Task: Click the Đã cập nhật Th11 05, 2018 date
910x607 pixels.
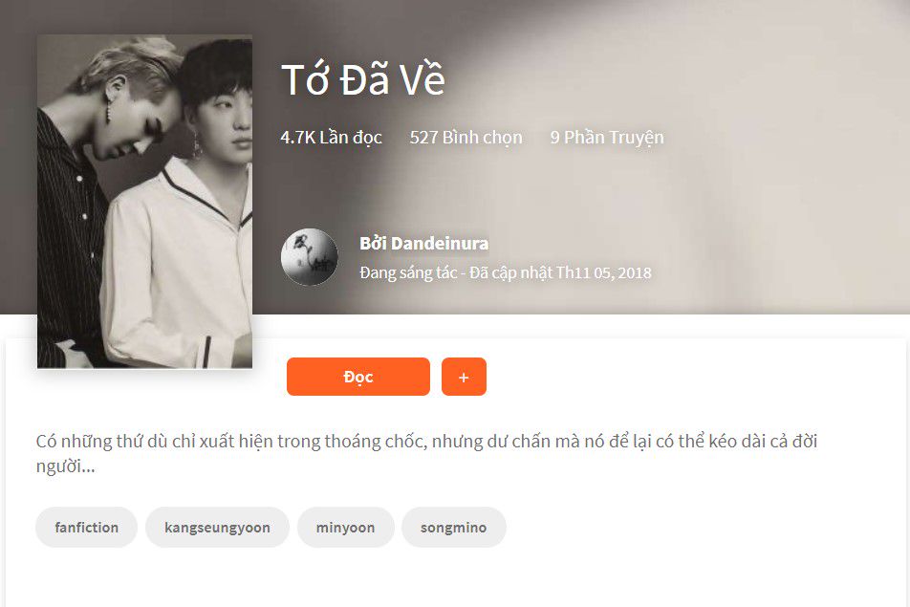Action: tap(560, 272)
